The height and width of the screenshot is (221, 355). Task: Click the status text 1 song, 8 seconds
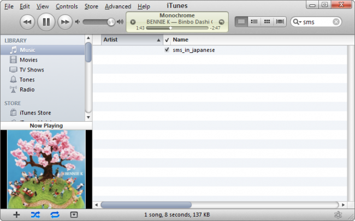pos(177,214)
